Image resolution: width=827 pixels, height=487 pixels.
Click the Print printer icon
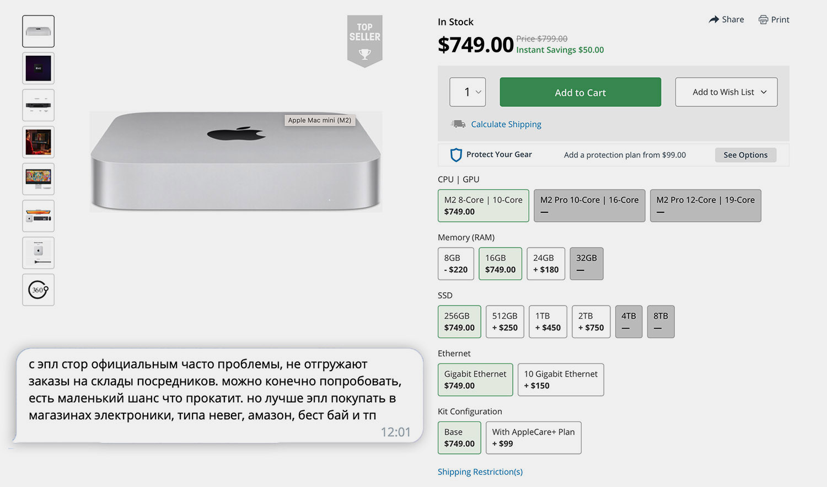(763, 20)
